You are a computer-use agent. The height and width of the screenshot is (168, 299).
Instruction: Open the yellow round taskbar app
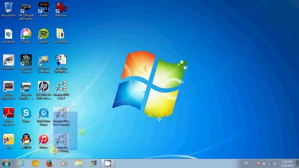(x=36, y=163)
